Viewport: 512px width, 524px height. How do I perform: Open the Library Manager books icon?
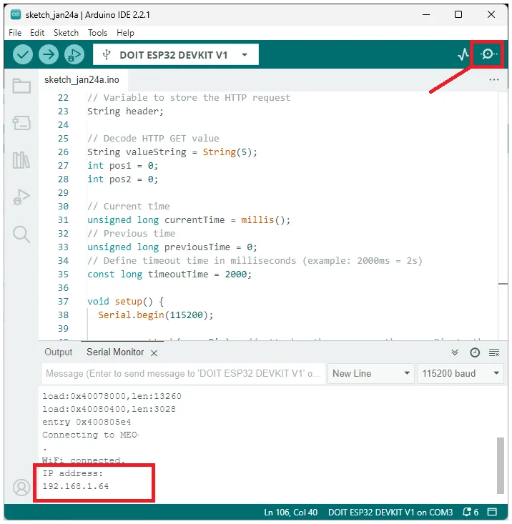click(x=21, y=160)
